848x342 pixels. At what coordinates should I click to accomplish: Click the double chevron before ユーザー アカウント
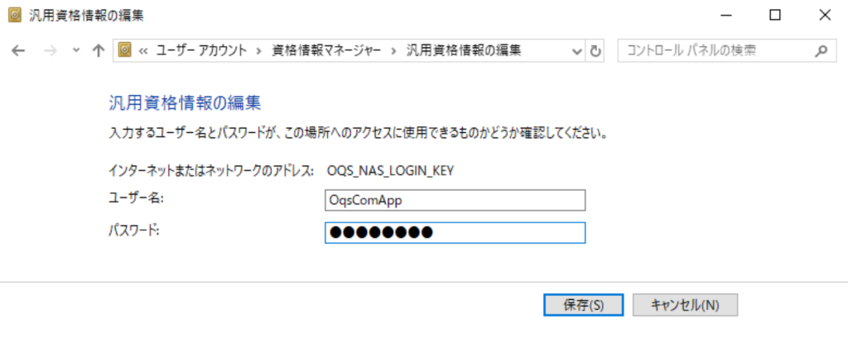(x=142, y=50)
